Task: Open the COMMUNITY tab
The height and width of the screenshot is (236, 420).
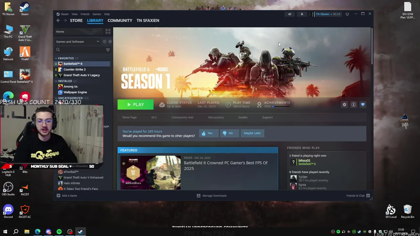Action: point(120,20)
